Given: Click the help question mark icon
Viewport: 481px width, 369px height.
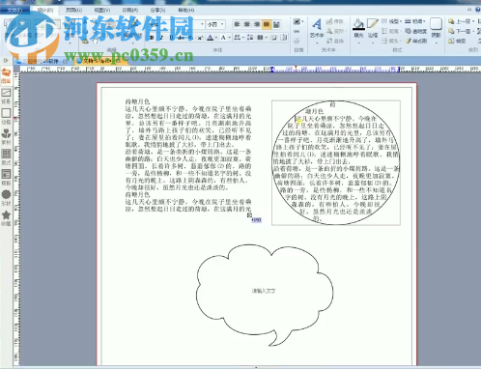Looking at the screenshot, I should tap(478, 10).
